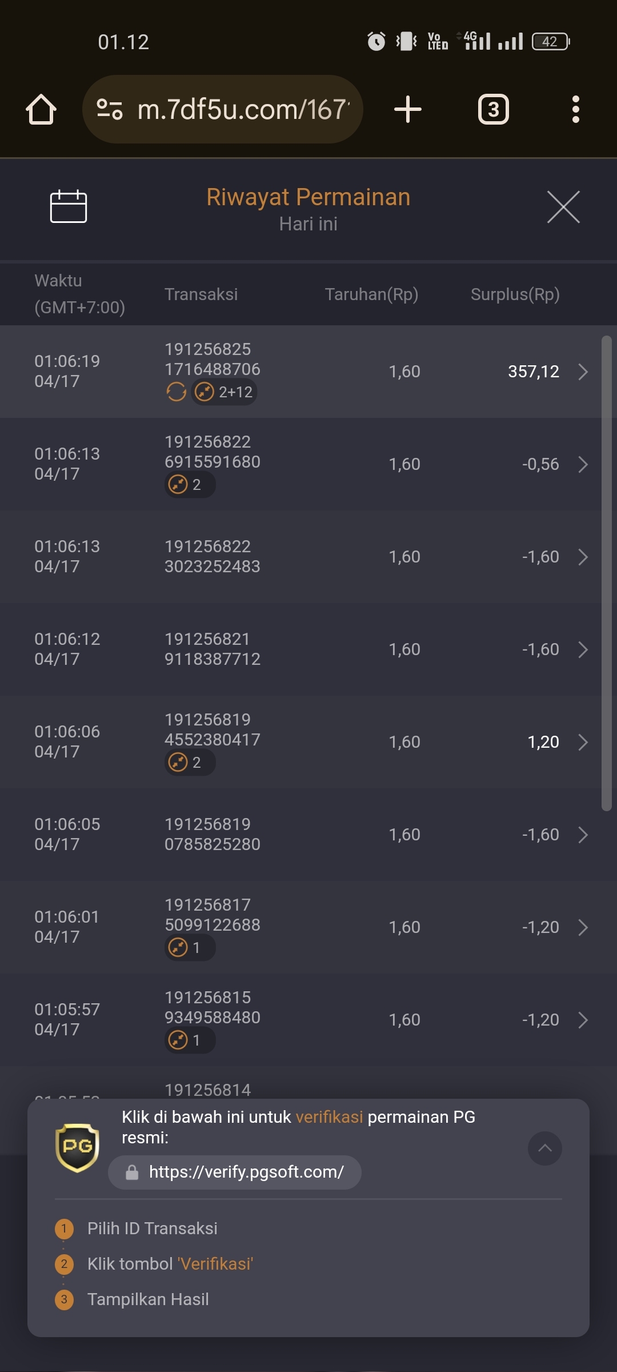Tap the PG shield logo
Screen dimensions: 617x1372
(77, 1148)
